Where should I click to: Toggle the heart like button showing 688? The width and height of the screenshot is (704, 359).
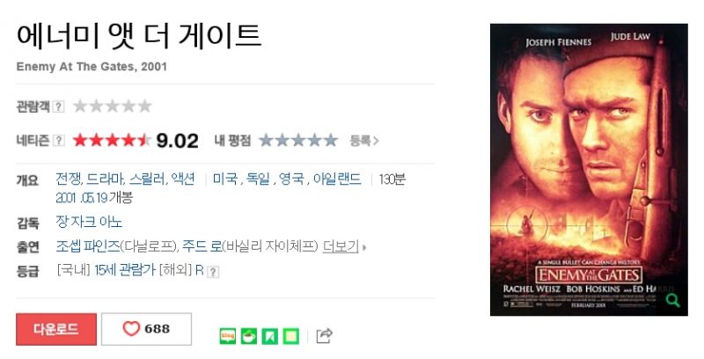point(146,329)
